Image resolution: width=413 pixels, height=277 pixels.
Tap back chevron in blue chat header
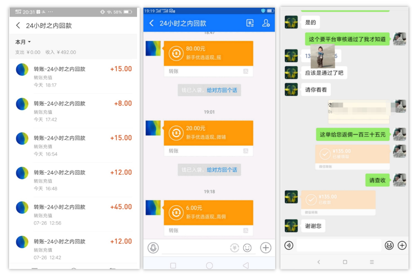pyautogui.click(x=151, y=23)
